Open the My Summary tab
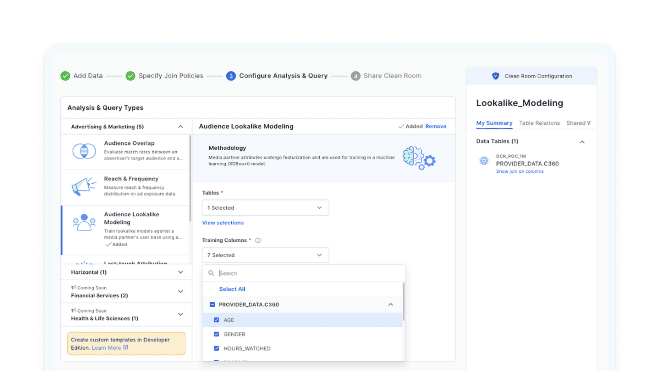The image size is (660, 371). [494, 123]
